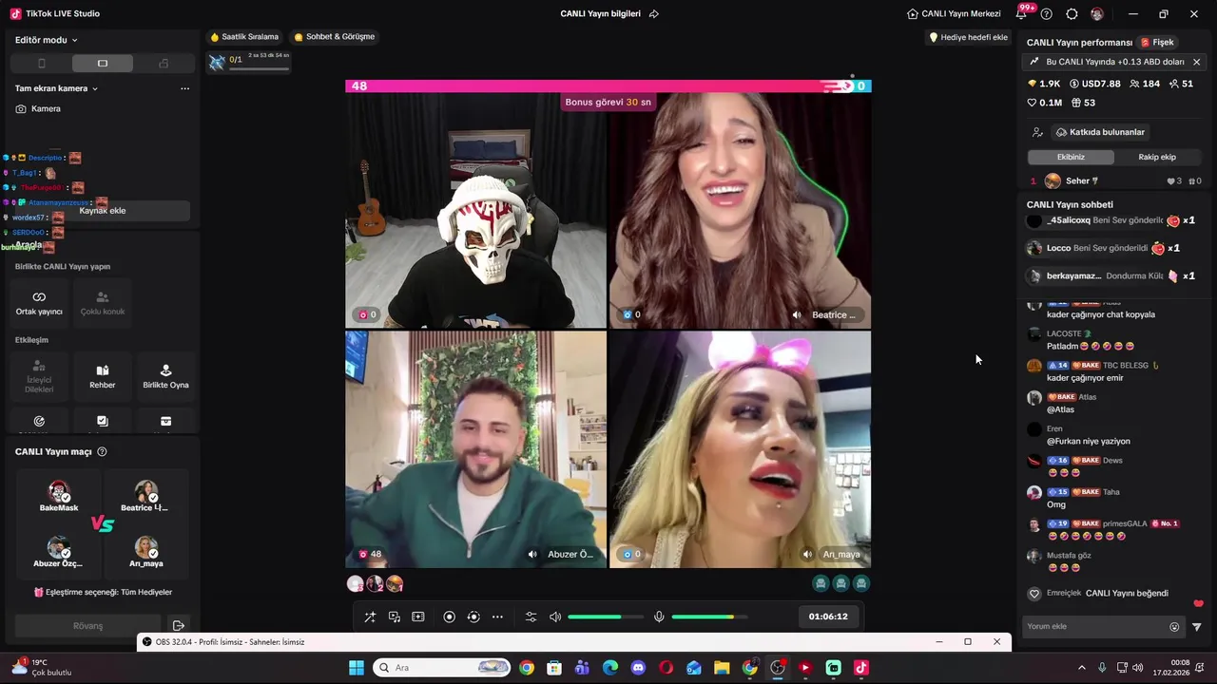Open Ortak yayıncı co-host option

(39, 302)
